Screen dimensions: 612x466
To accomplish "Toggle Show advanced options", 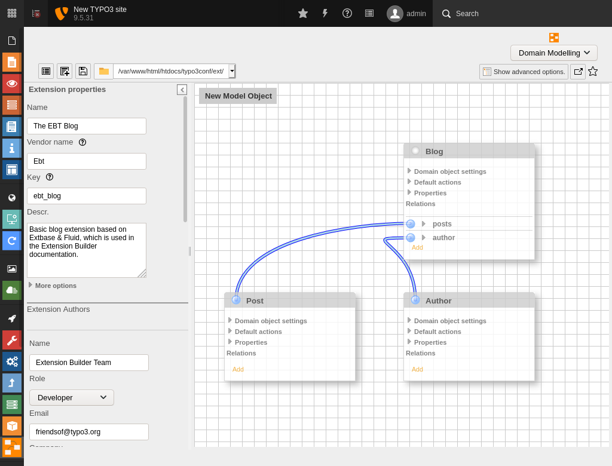I will coord(524,72).
